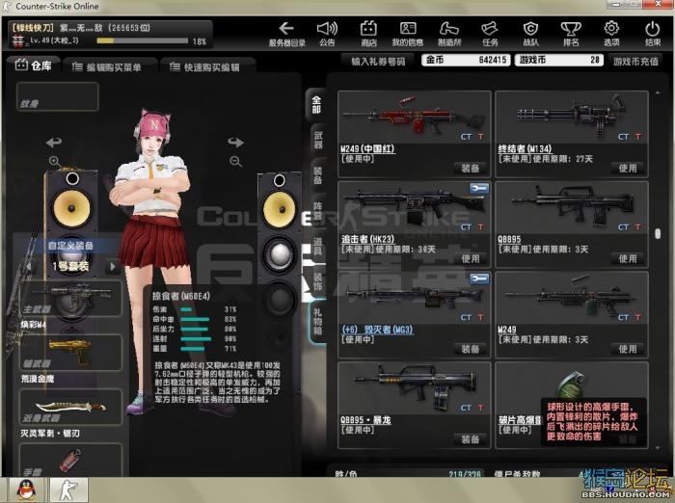Click the 游戏币 game coin balance field
The width and height of the screenshot is (675, 503).
point(558,60)
